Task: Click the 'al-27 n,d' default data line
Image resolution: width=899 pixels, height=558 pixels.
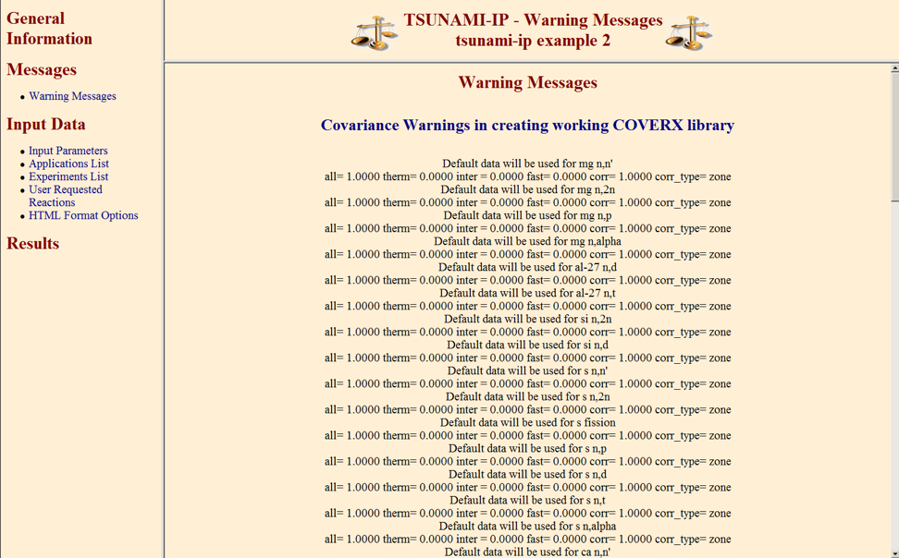Action: tap(527, 267)
